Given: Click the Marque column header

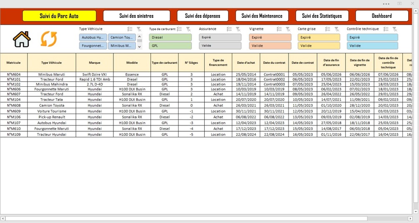Looking at the screenshot, I should click(x=95, y=63).
